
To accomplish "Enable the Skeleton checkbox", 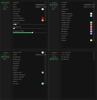I will click(45, 64).
